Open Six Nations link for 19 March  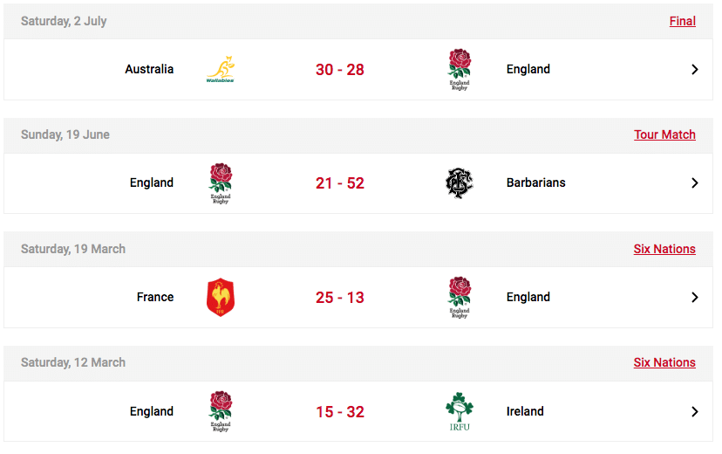click(664, 249)
